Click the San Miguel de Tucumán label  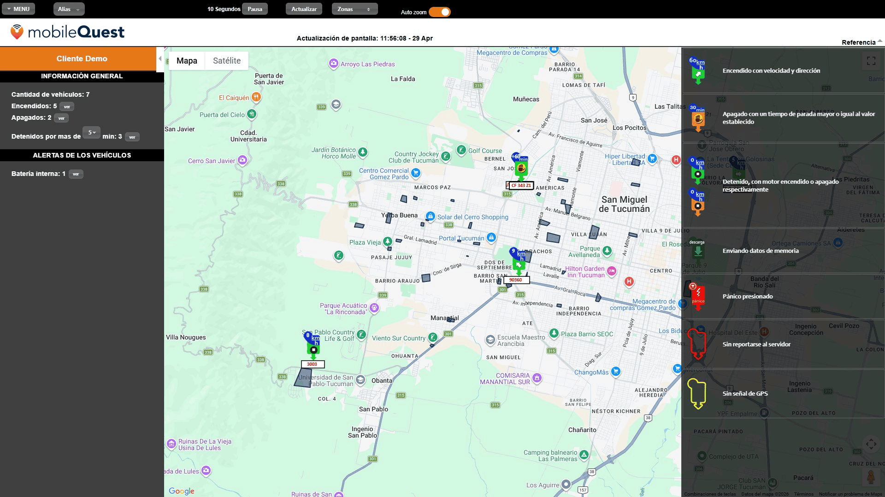click(624, 204)
